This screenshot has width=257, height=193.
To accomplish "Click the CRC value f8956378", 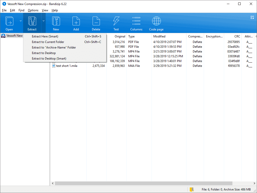I will tap(234, 66).
